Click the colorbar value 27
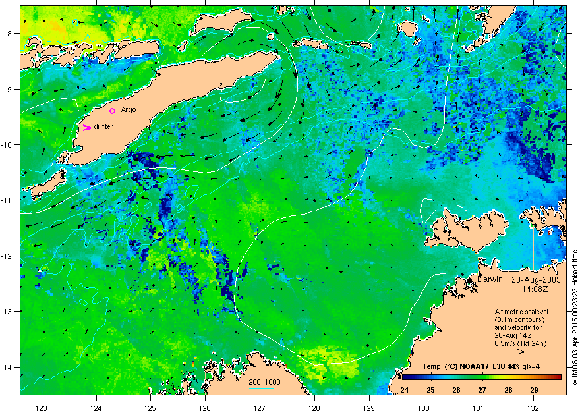Screen dimensions: 580x415 pyautogui.click(x=482, y=390)
